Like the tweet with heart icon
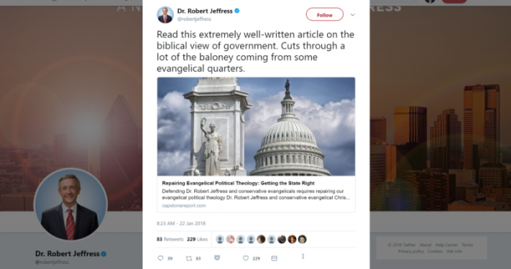 (x=246, y=258)
